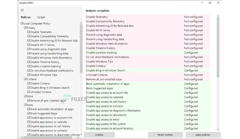The height and width of the screenshot is (139, 240).
Task: Toggle the Privacy group checkbox
Action: (25, 28)
